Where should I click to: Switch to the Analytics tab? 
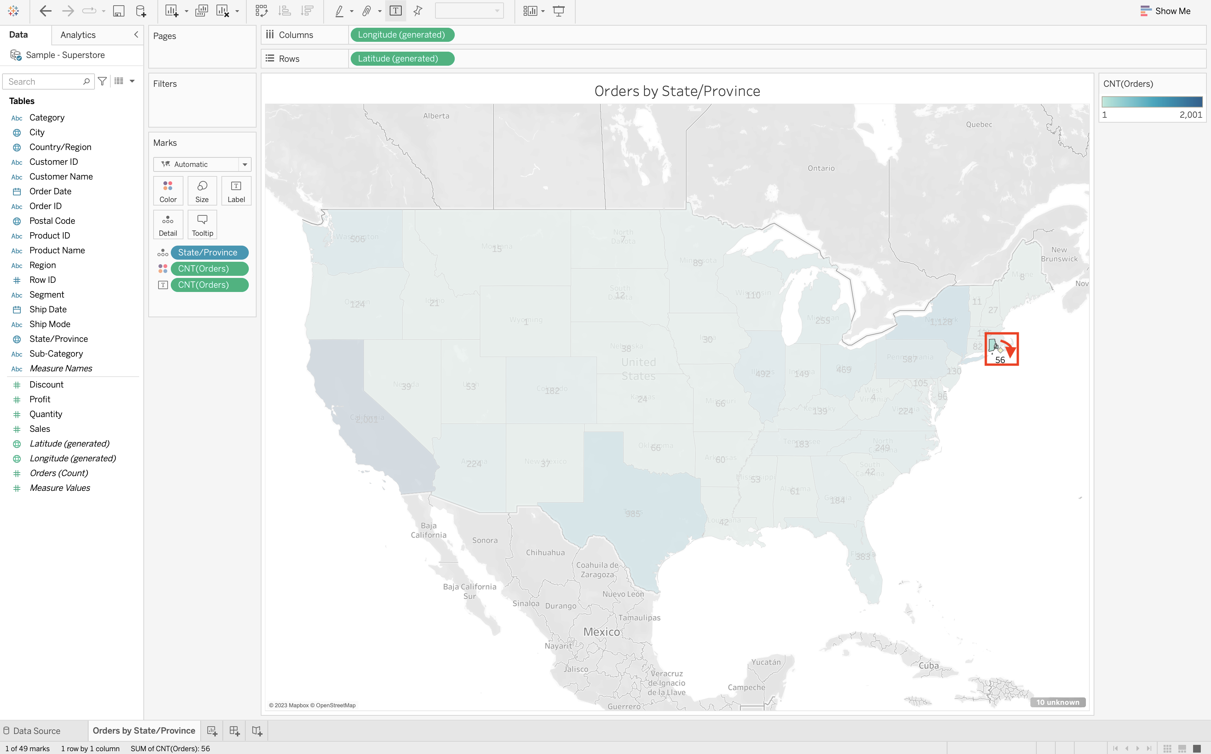pos(78,34)
